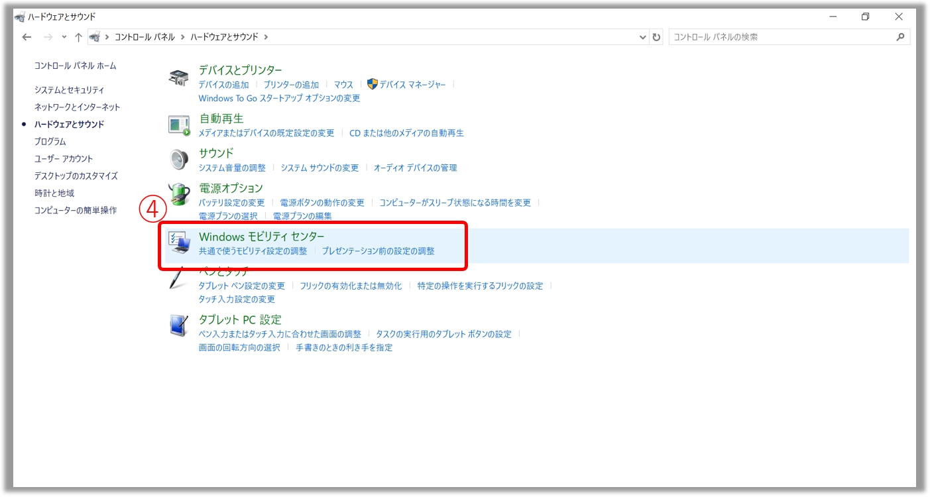Expand chevron after ハードウェアとサウンド breadcrumb
Viewport: 930px width, 497px height.
(266, 37)
